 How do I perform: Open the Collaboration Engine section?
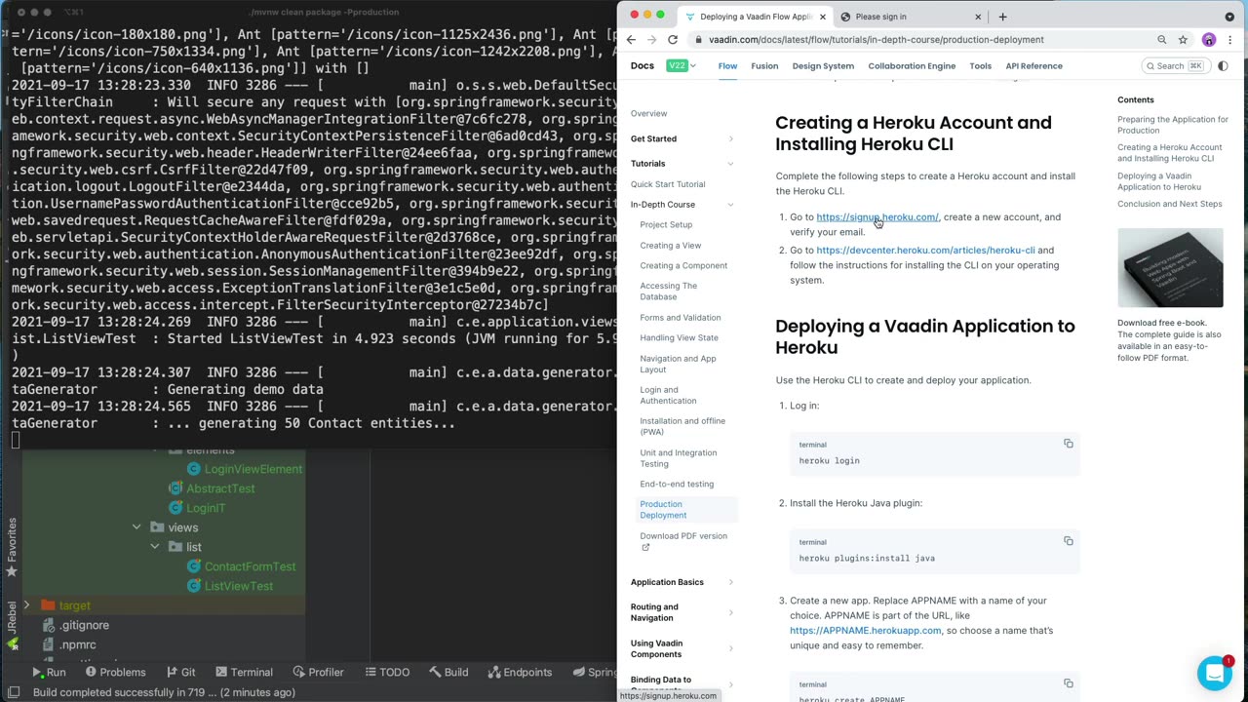[912, 66]
